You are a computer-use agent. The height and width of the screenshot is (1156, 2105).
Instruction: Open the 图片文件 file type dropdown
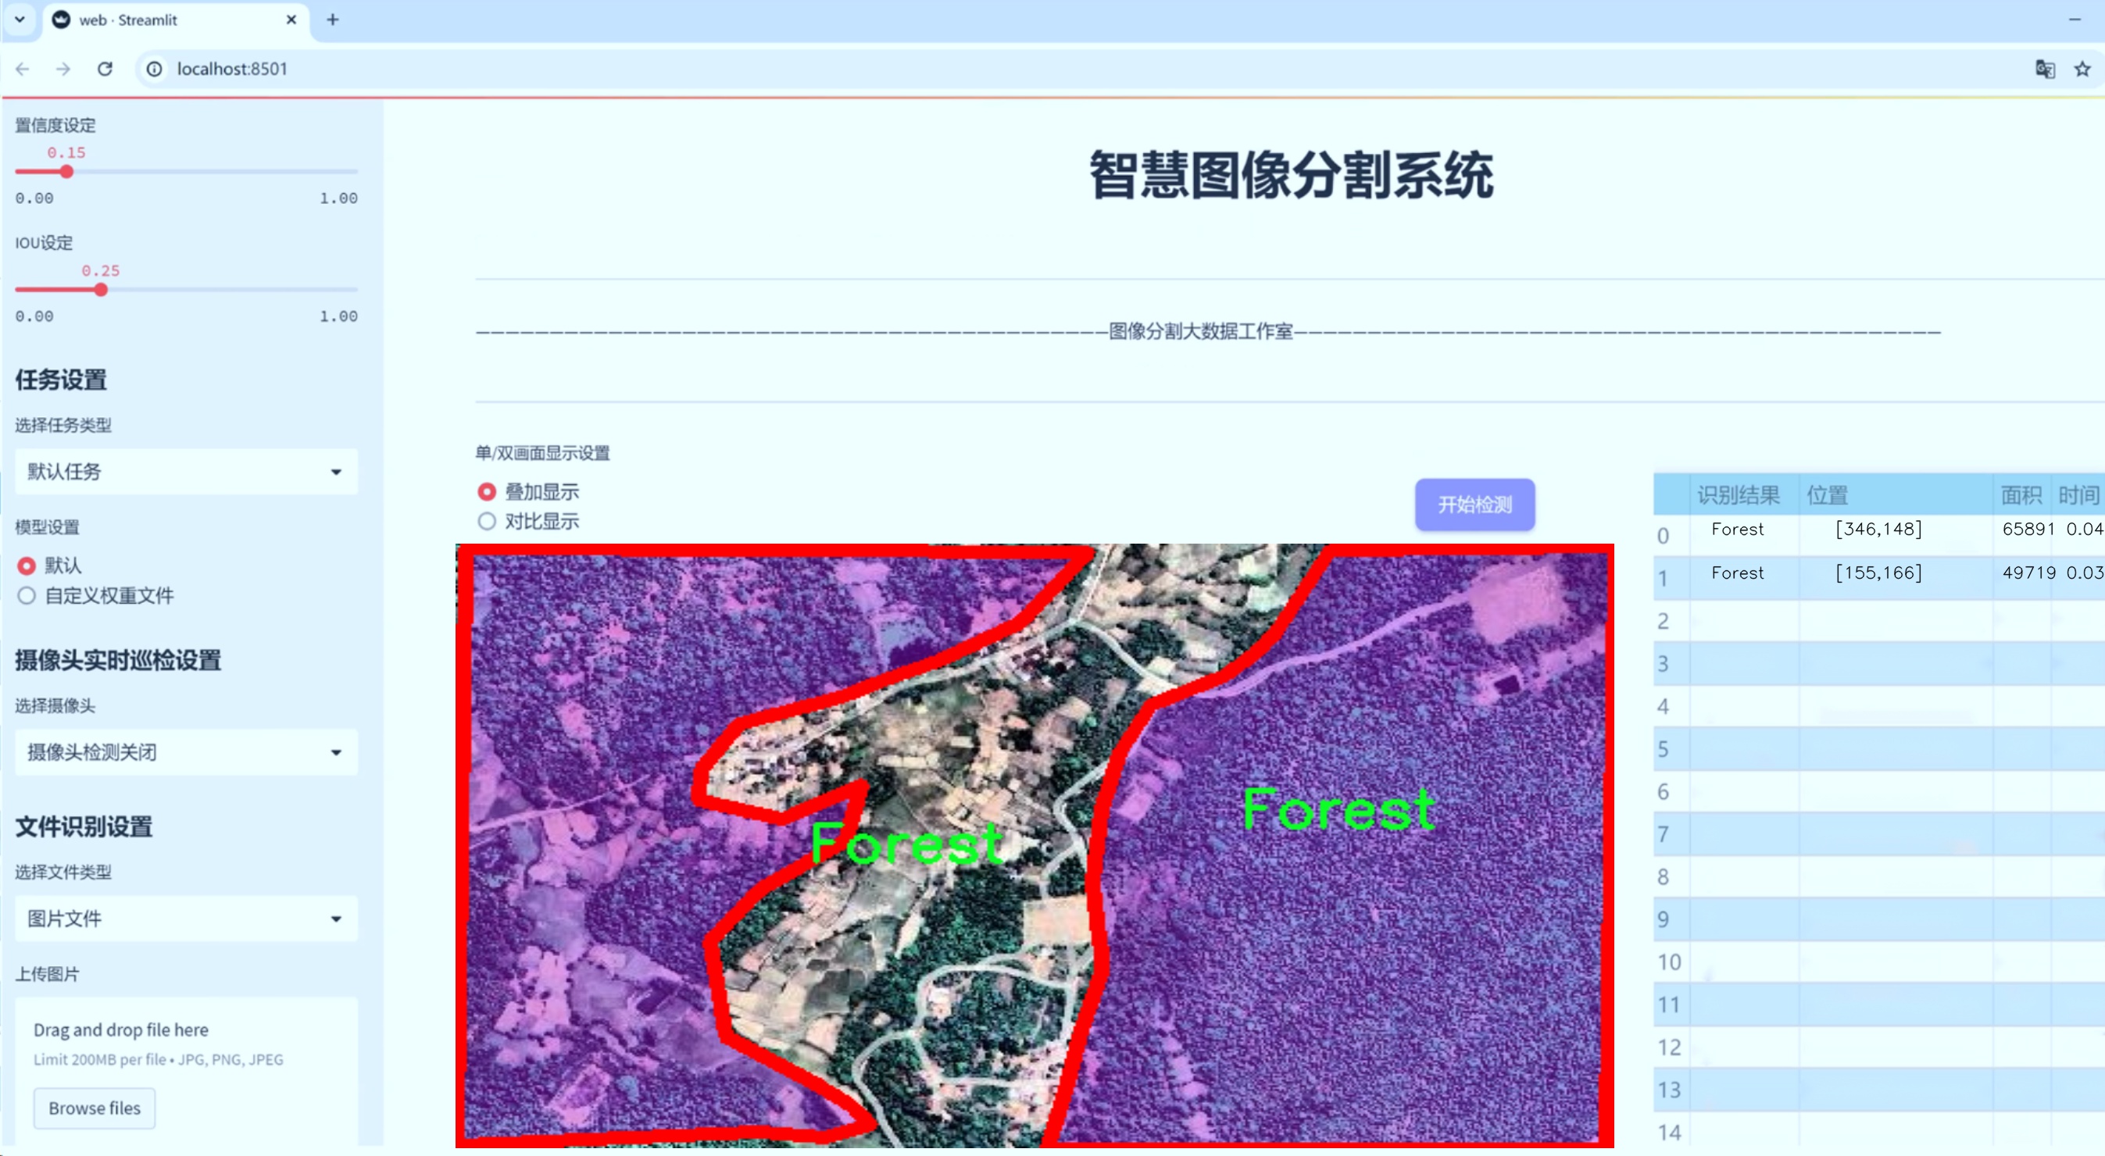[x=186, y=919]
